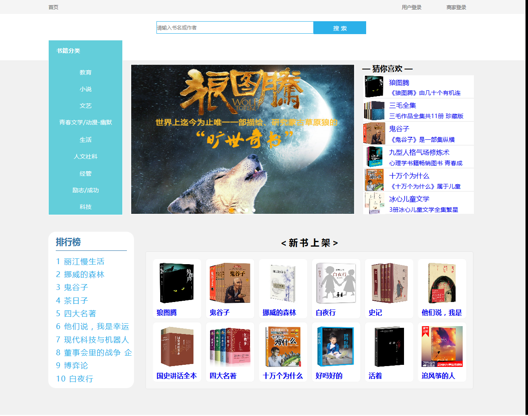Open ranking item 6 他们说，我是幸运
Viewport: 528px width, 416px height.
(92, 326)
